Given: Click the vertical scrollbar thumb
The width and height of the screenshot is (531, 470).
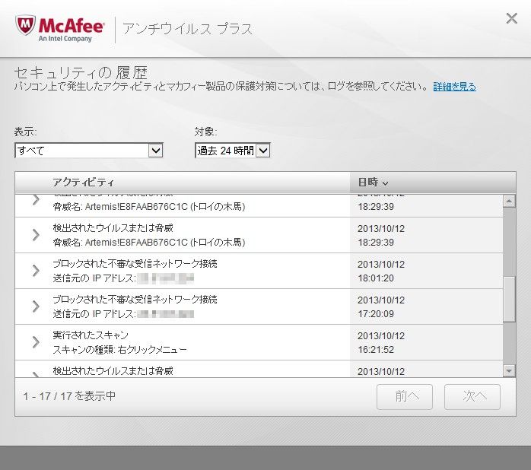Looking at the screenshot, I should (509, 299).
